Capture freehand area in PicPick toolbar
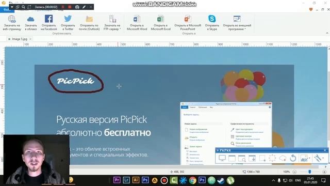Image resolution: width=330 pixels, height=186 pixels. coord(283,158)
